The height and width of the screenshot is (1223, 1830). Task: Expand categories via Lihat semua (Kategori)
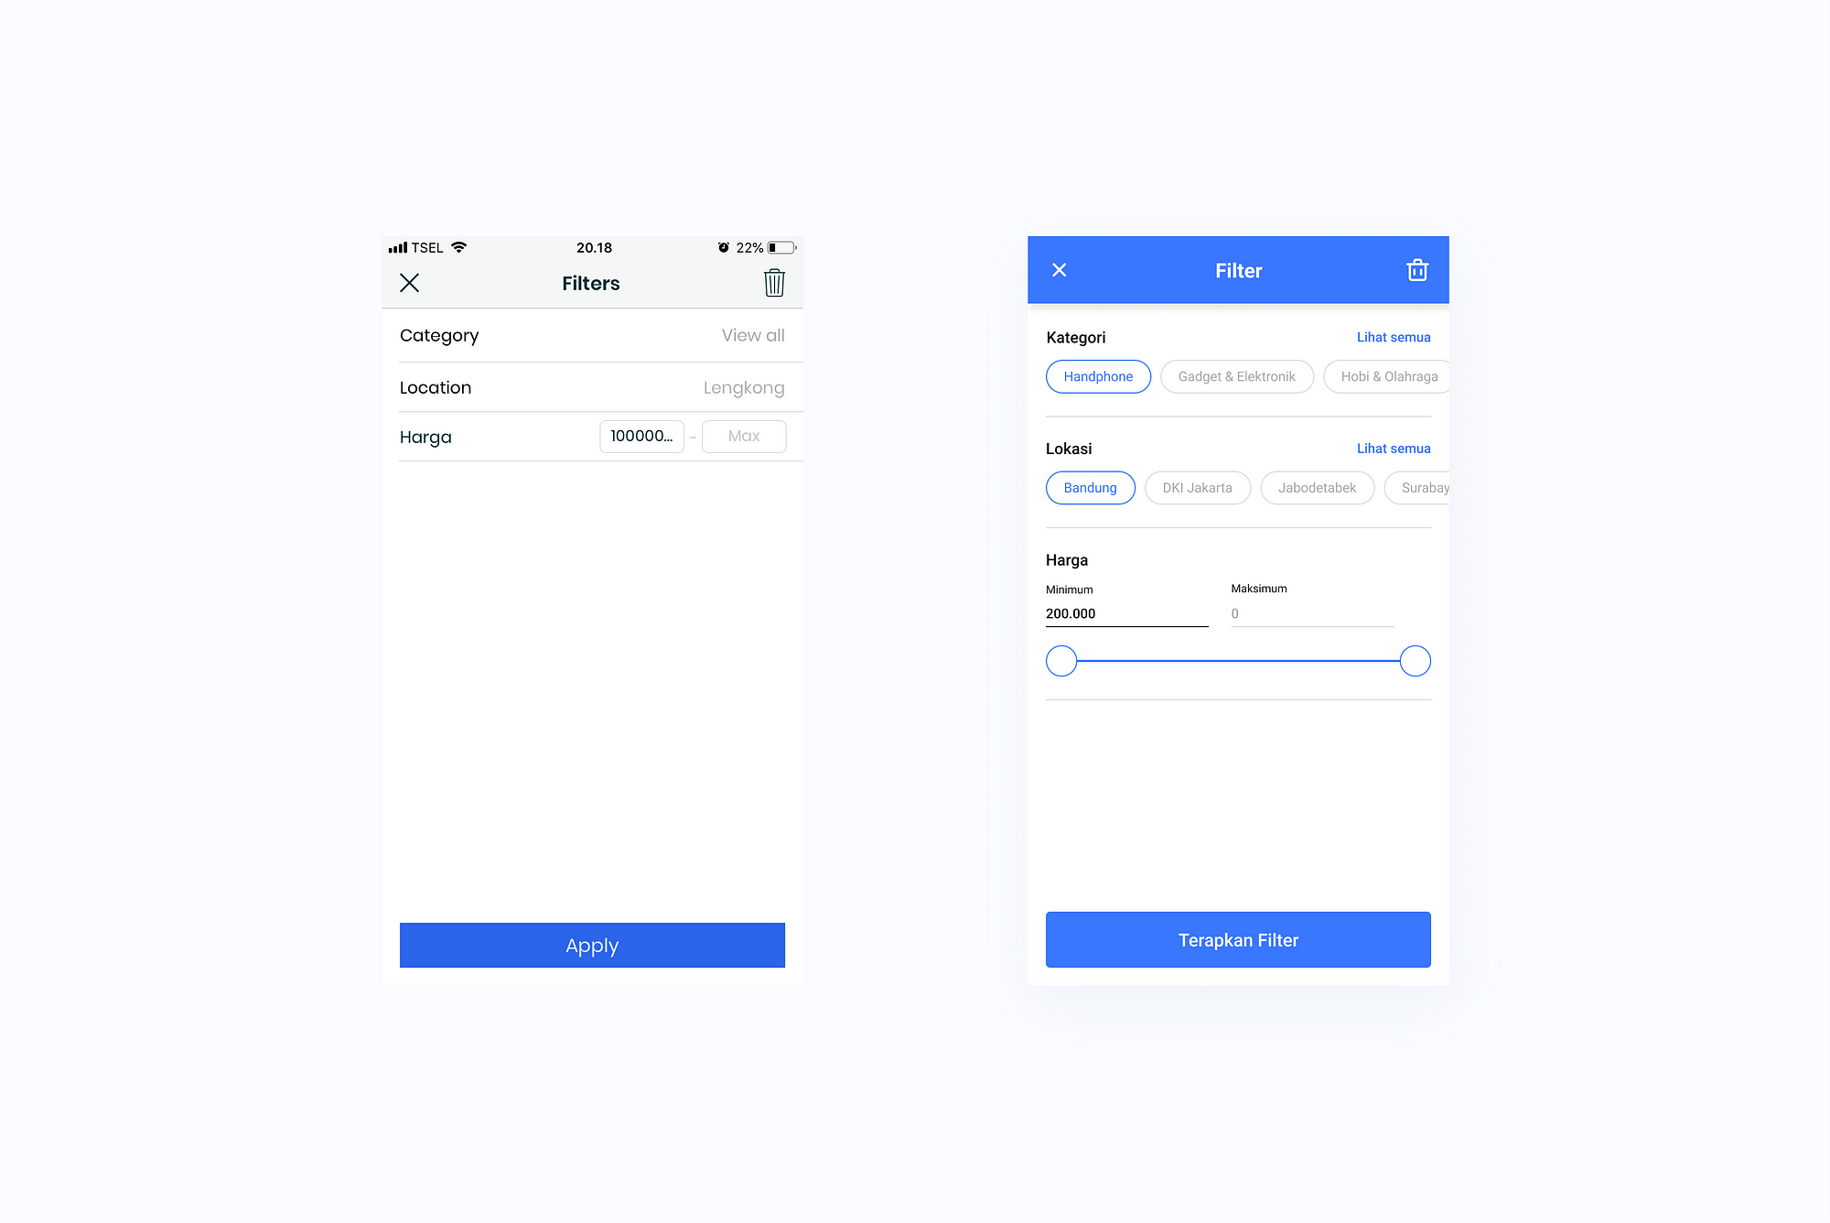tap(1393, 337)
